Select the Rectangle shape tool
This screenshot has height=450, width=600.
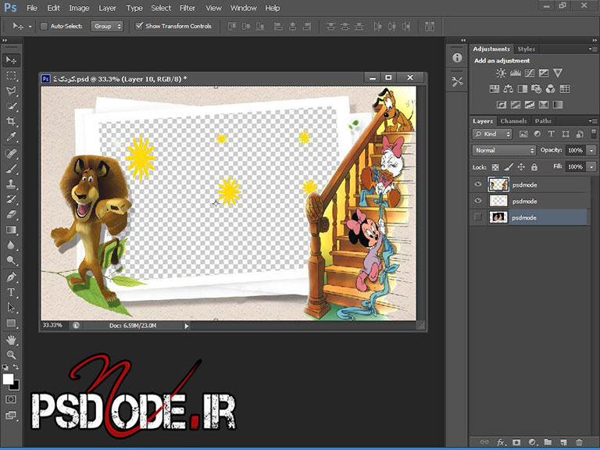[11, 323]
